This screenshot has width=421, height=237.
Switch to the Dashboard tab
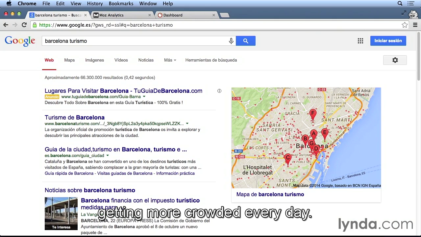pyautogui.click(x=186, y=15)
